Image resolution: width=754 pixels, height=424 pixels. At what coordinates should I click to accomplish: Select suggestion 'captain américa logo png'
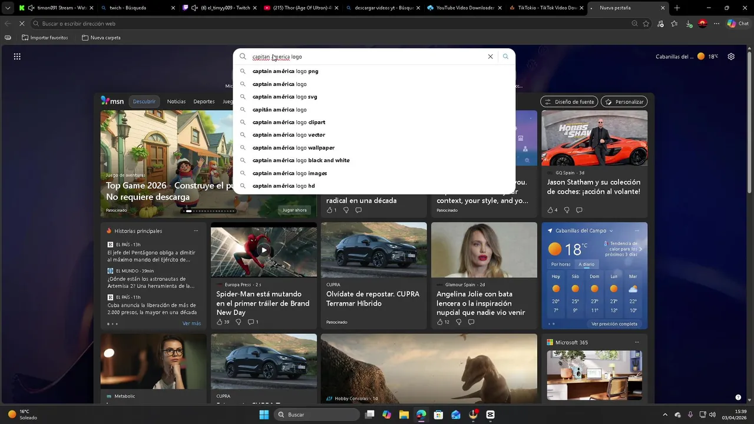374,71
